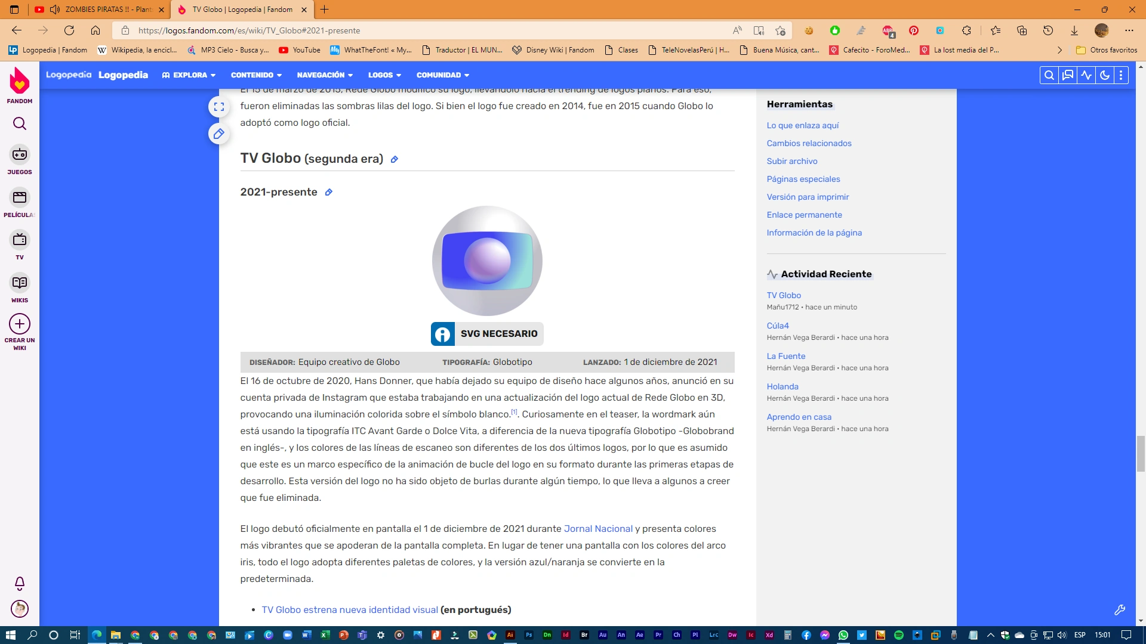Open the discussions icon in wiki header
The width and height of the screenshot is (1146, 644).
pos(1067,75)
